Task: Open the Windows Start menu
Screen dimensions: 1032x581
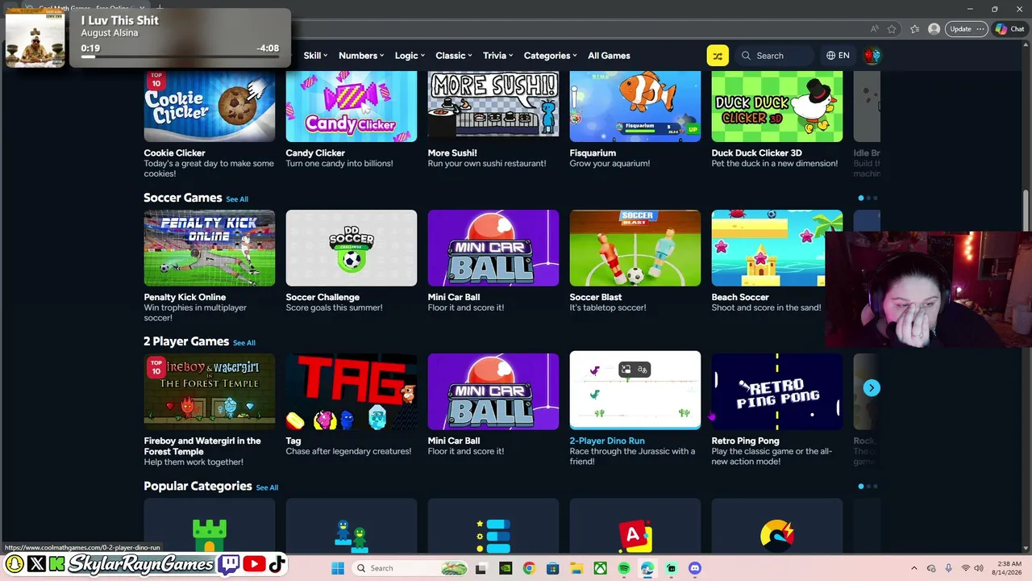Action: tap(338, 568)
